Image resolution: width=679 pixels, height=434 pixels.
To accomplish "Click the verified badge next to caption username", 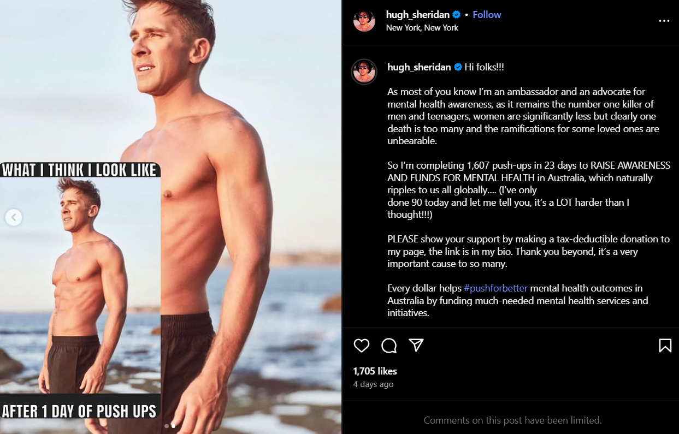I will pyautogui.click(x=458, y=67).
